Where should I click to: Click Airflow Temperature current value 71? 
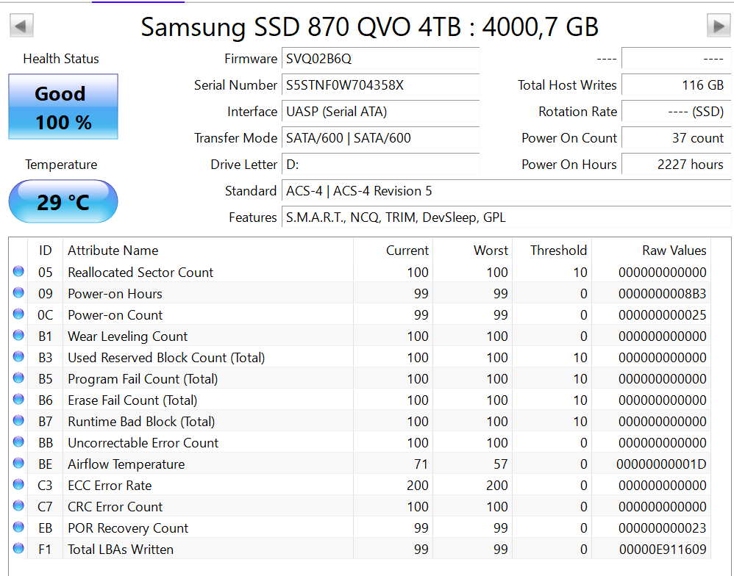coord(421,464)
